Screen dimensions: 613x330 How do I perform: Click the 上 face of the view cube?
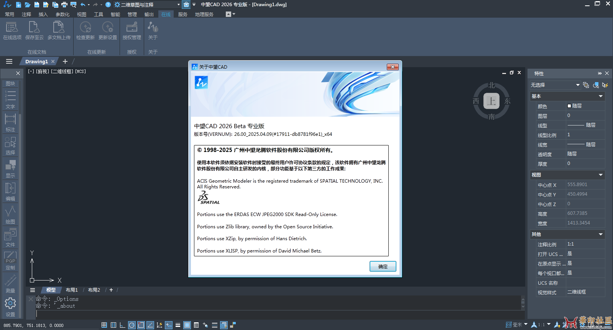491,101
